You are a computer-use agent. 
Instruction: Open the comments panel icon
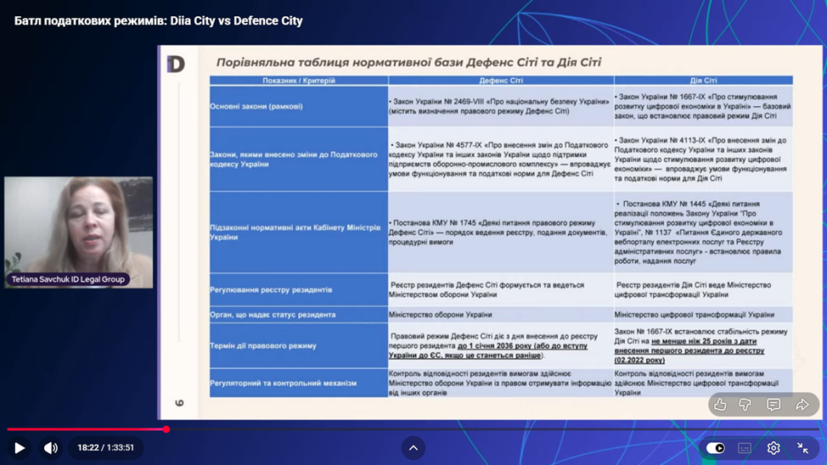[x=774, y=405]
